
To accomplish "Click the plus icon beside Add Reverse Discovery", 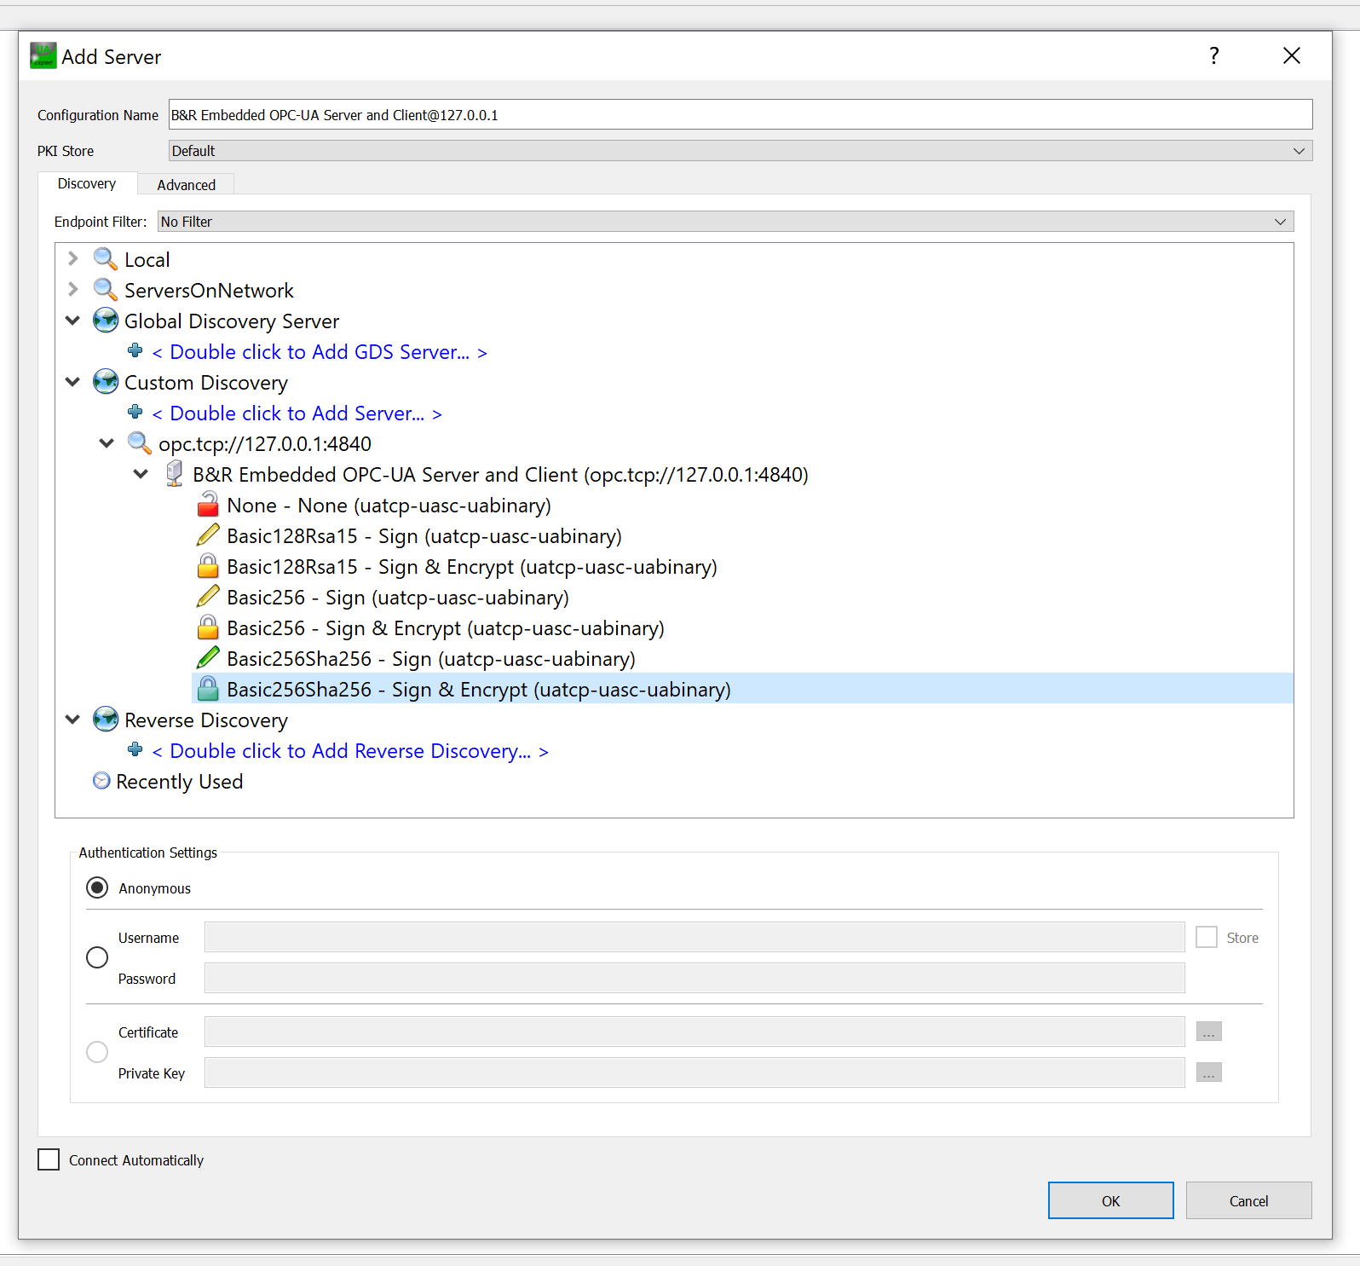I will [135, 749].
